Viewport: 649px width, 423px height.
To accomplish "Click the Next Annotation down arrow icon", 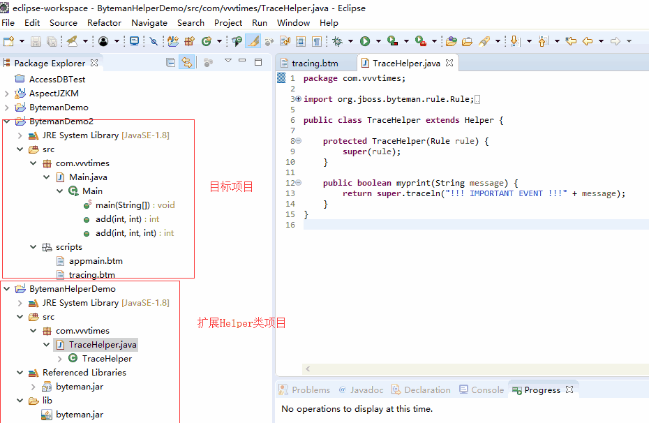I will 515,41.
